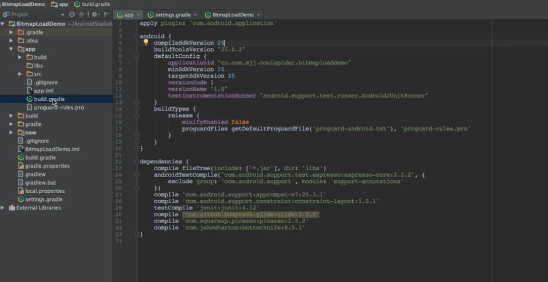
Task: Click the file icon beside local.properties
Action: coord(21,191)
